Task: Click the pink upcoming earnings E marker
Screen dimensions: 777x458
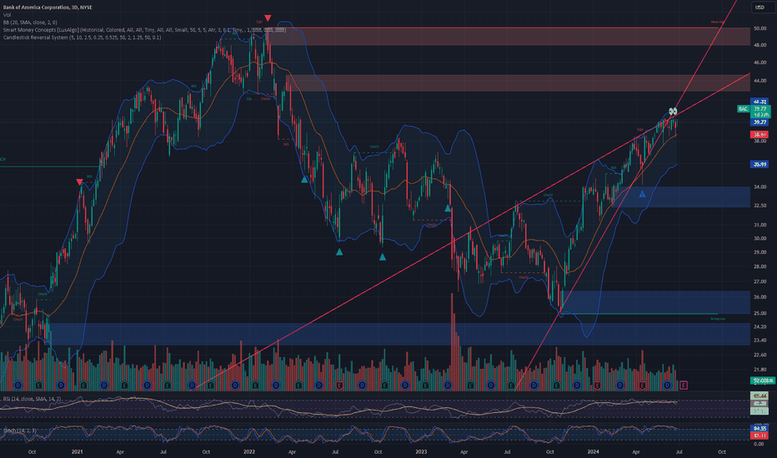Action: click(684, 386)
